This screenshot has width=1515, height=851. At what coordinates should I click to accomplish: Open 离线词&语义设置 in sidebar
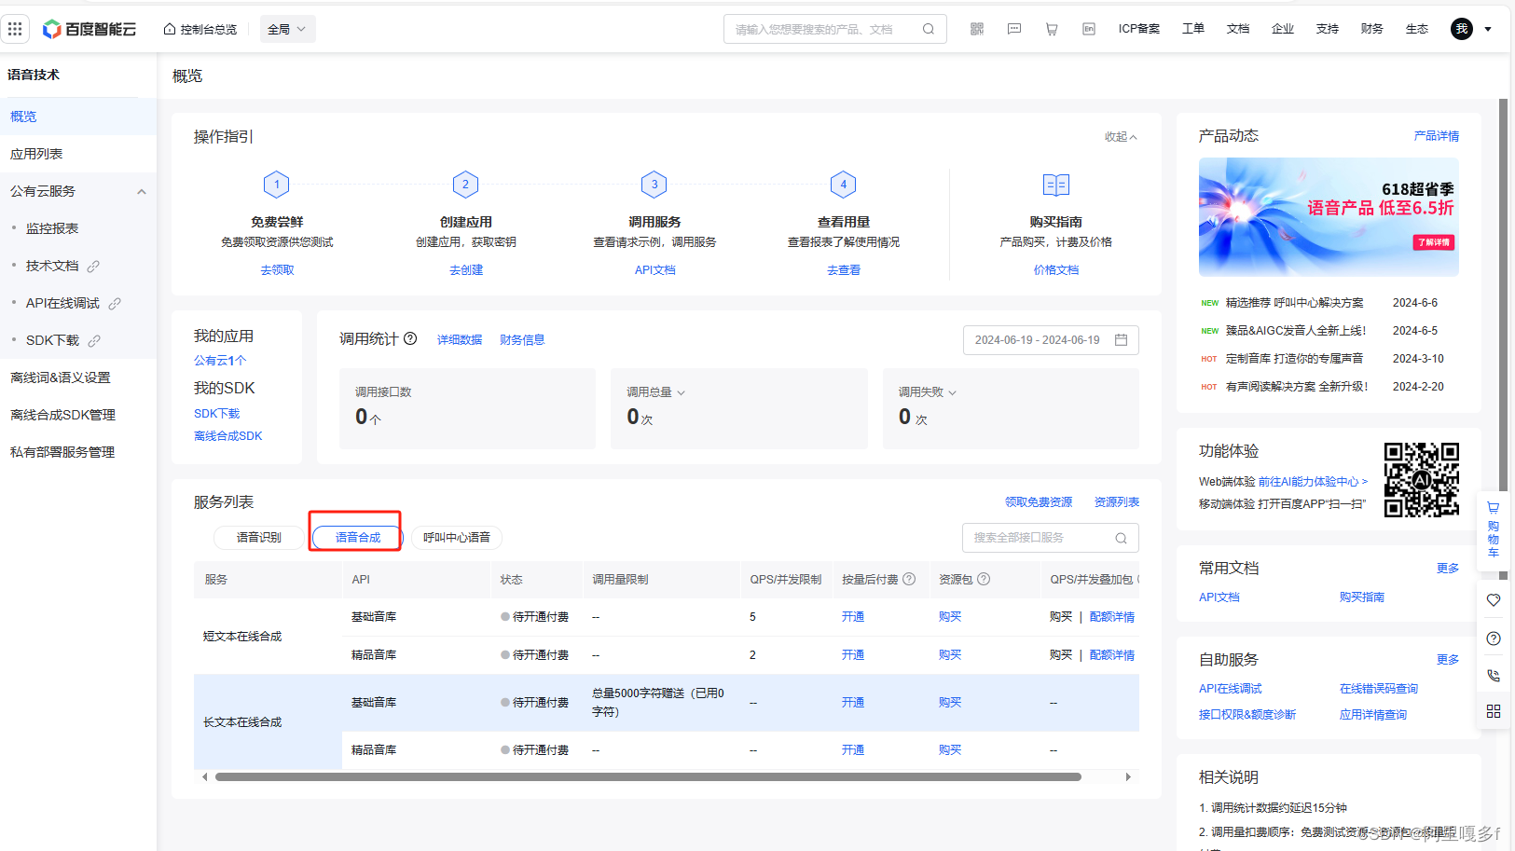click(x=78, y=377)
